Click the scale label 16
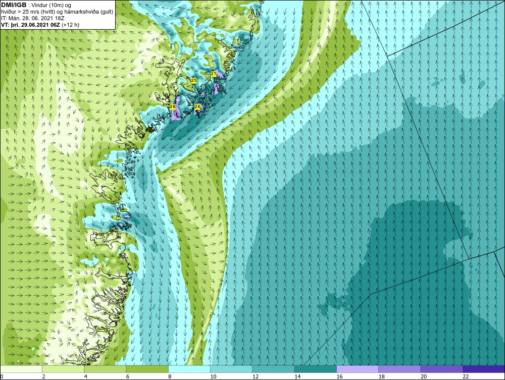Viewport: 505px width, 380px height. (x=339, y=376)
